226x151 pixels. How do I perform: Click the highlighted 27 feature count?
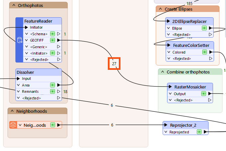coord(114,63)
